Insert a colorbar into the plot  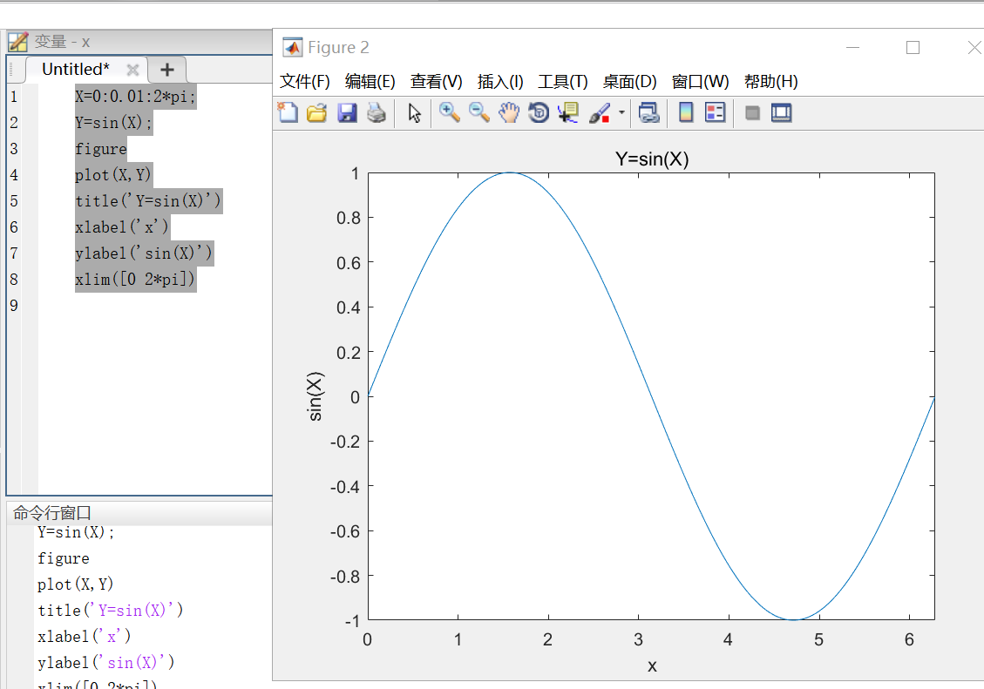(x=685, y=112)
